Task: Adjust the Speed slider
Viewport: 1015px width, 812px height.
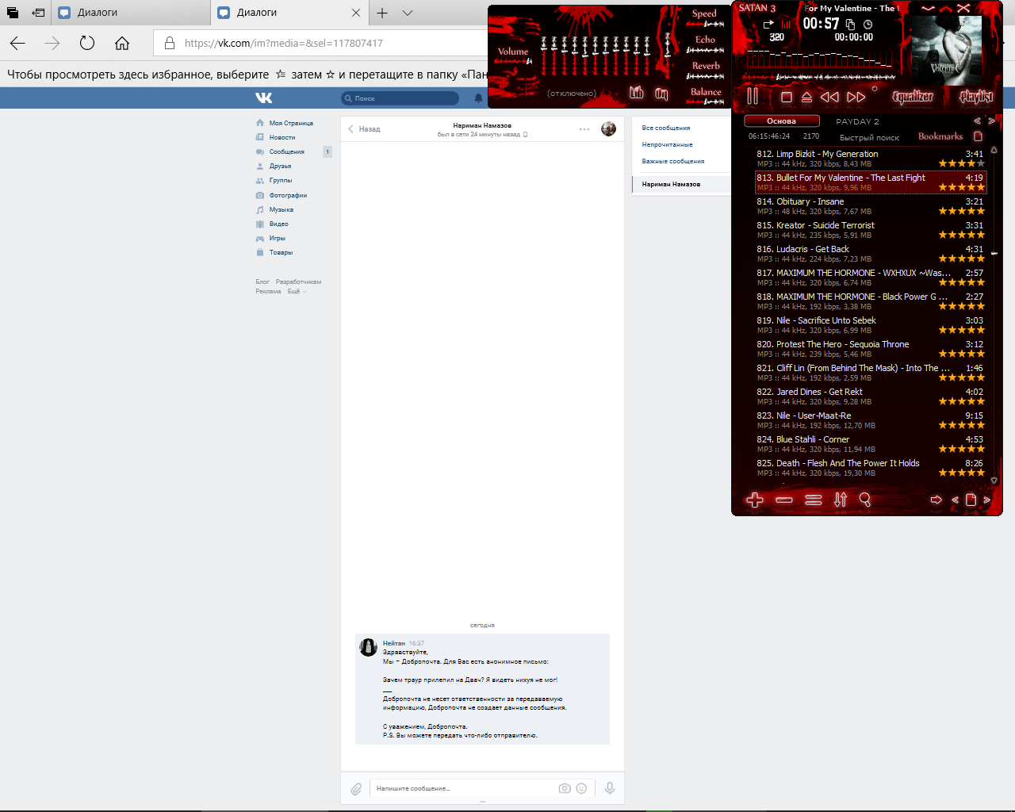Action: point(705,25)
